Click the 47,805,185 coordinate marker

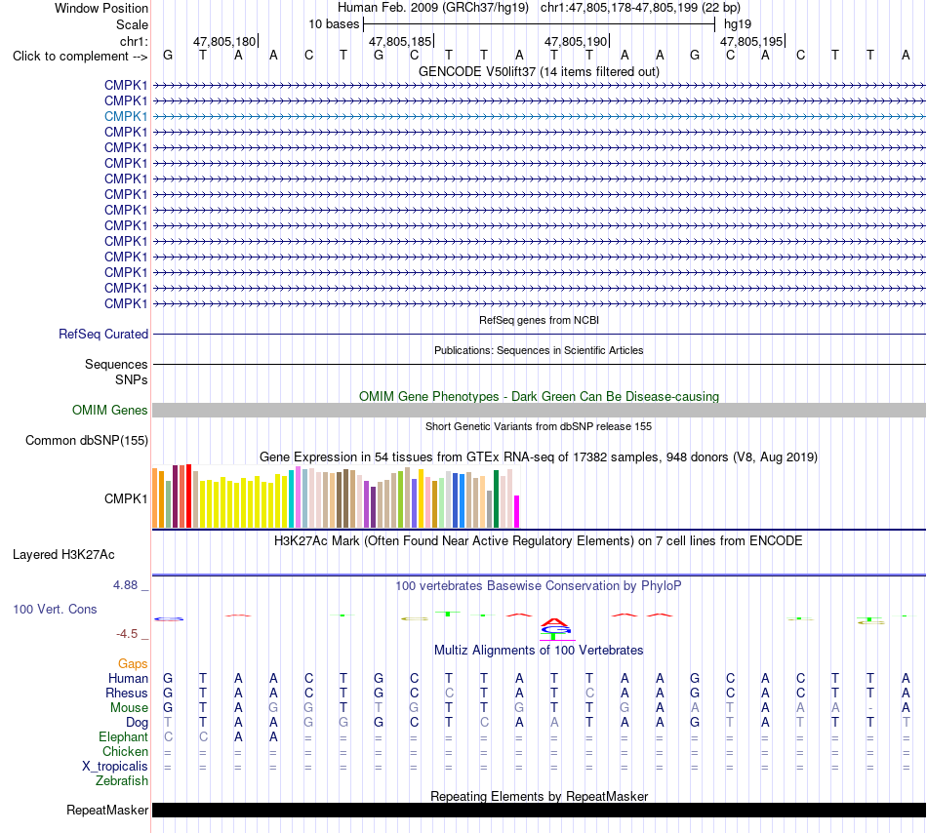(400, 41)
